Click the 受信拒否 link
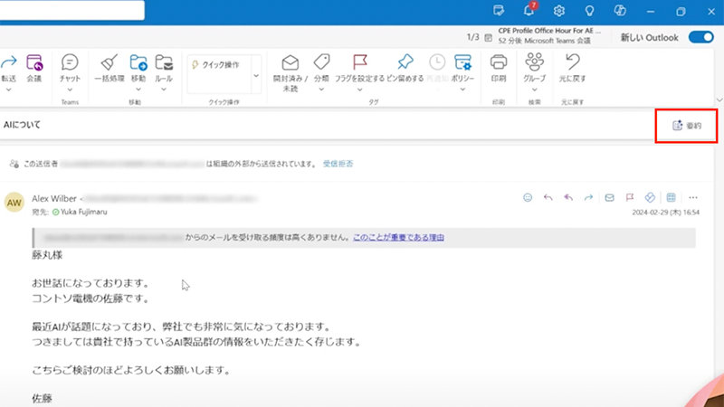This screenshot has width=724, height=407. click(338, 164)
